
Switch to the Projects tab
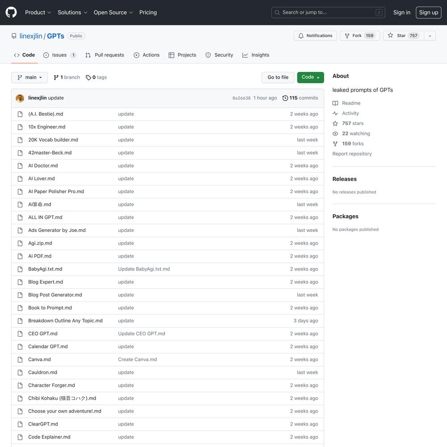[x=182, y=55]
